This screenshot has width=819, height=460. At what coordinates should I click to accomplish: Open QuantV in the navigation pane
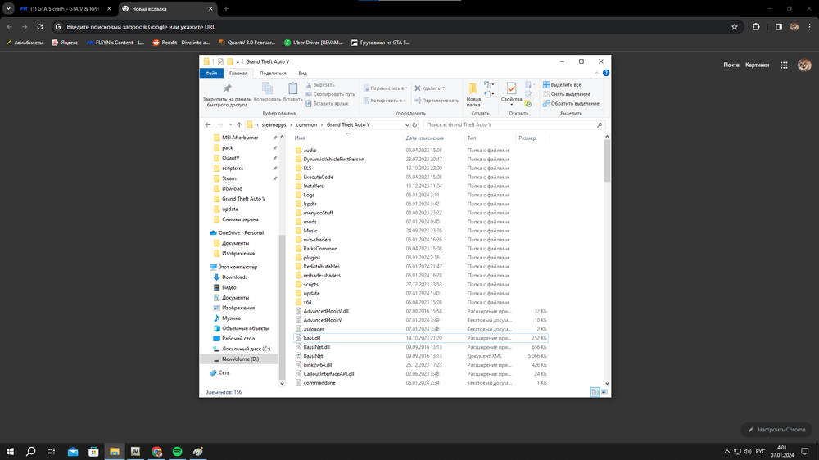tap(230, 158)
